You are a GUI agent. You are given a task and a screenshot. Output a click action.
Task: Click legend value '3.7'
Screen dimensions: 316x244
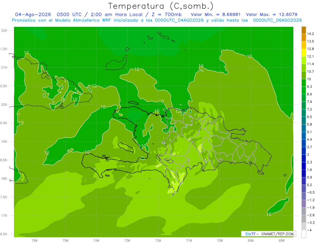(x=310, y=147)
